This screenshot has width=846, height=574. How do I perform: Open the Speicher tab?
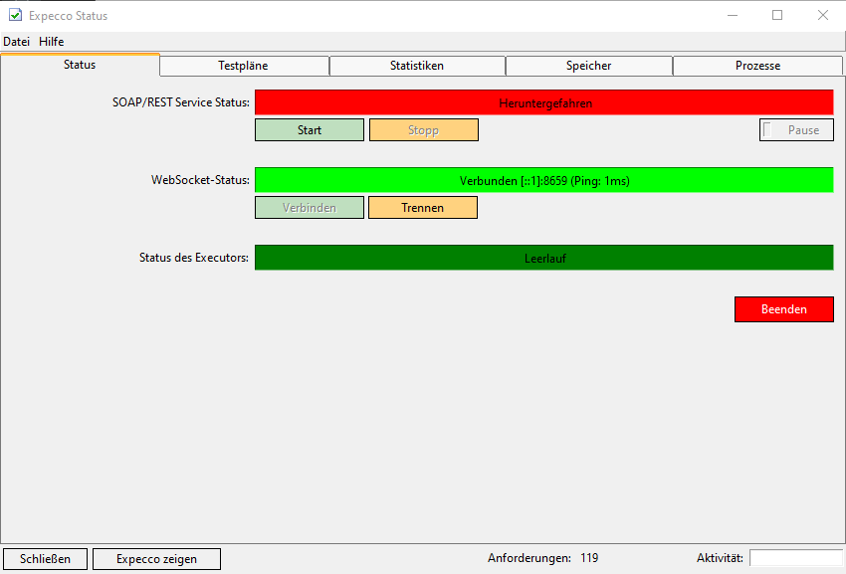589,66
